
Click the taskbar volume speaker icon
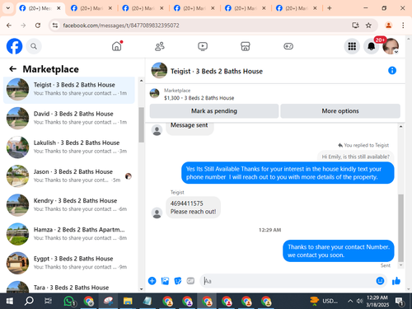click(x=359, y=301)
